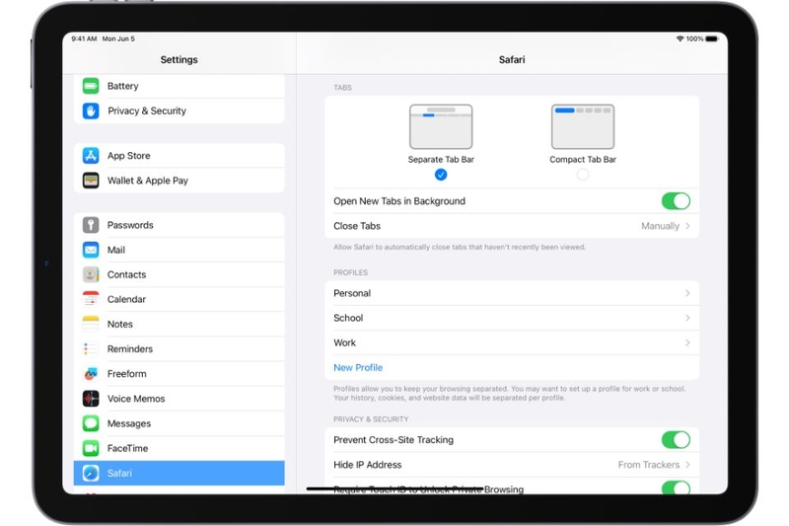The image size is (789, 526).
Task: Tap the Close Tabs label
Action: (x=357, y=226)
